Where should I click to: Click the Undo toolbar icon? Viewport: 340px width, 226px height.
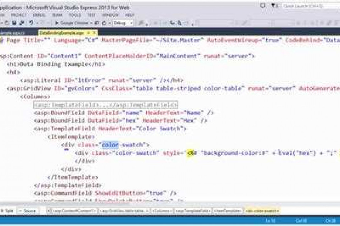coord(31,23)
